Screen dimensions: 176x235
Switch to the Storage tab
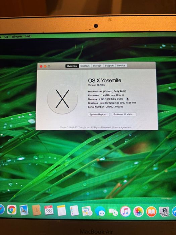pyautogui.click(x=97, y=66)
